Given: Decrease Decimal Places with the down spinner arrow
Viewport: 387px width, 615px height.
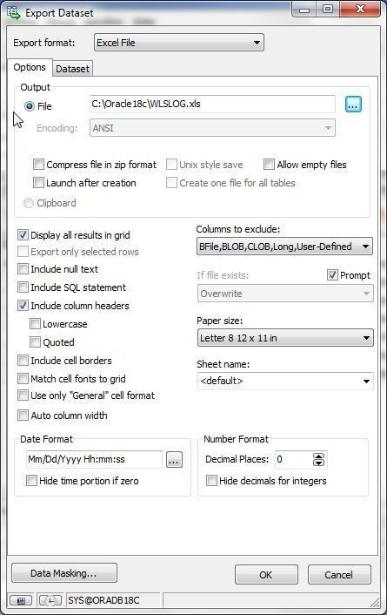Looking at the screenshot, I should 319,463.
